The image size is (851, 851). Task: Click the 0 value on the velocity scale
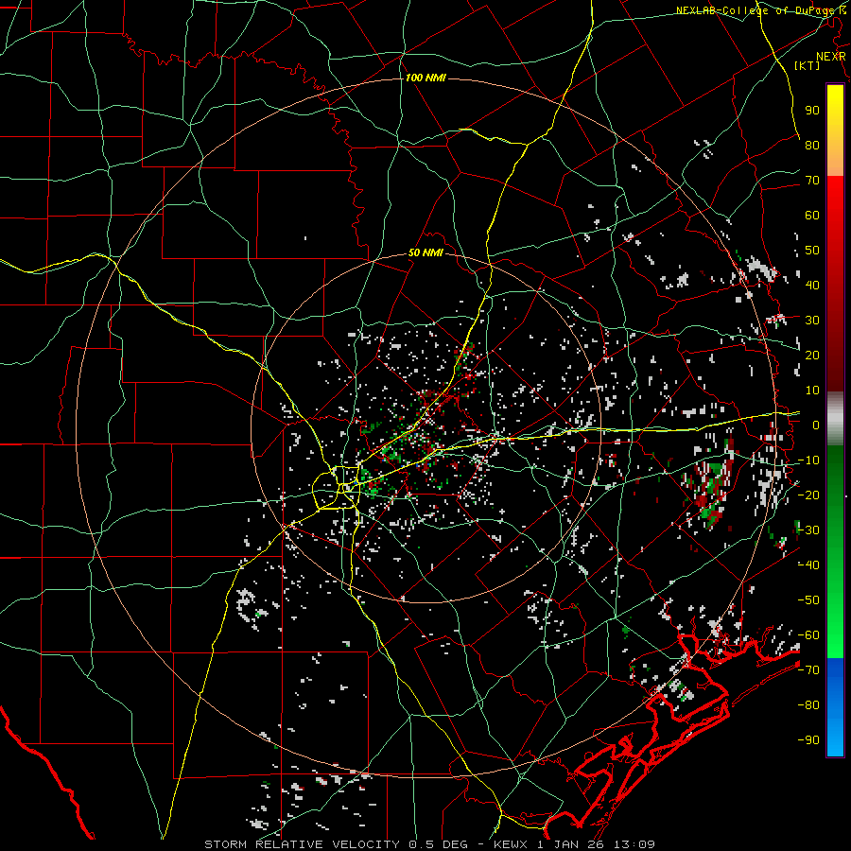point(816,425)
